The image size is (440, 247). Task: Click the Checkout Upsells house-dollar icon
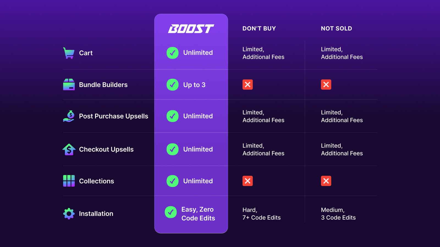[x=69, y=149]
